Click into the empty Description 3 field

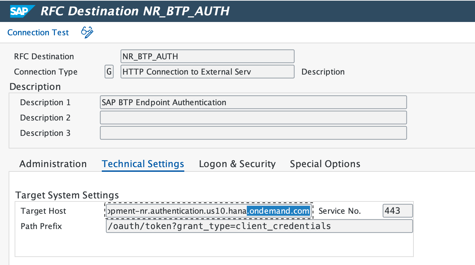click(x=253, y=133)
